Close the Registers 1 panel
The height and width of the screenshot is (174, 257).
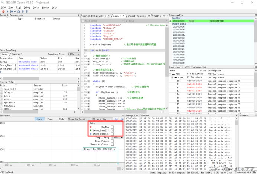pyautogui.click(x=256, y=67)
